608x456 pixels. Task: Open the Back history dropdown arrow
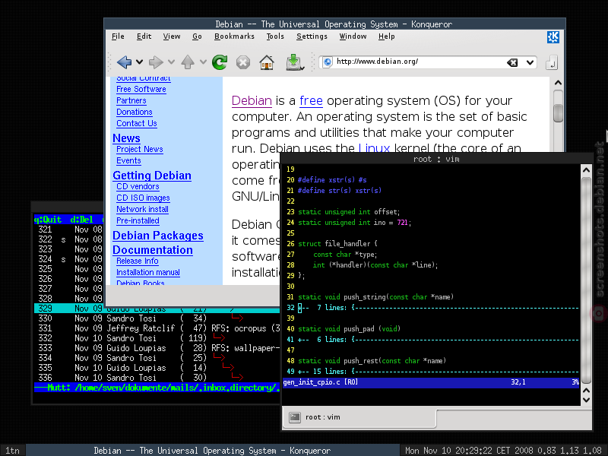click(x=140, y=62)
